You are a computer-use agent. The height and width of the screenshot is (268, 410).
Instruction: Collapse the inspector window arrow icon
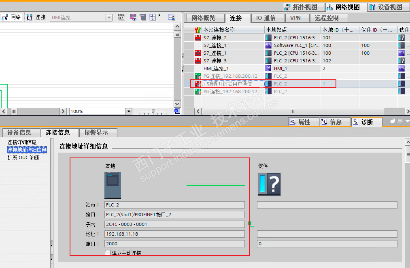[x=407, y=121]
